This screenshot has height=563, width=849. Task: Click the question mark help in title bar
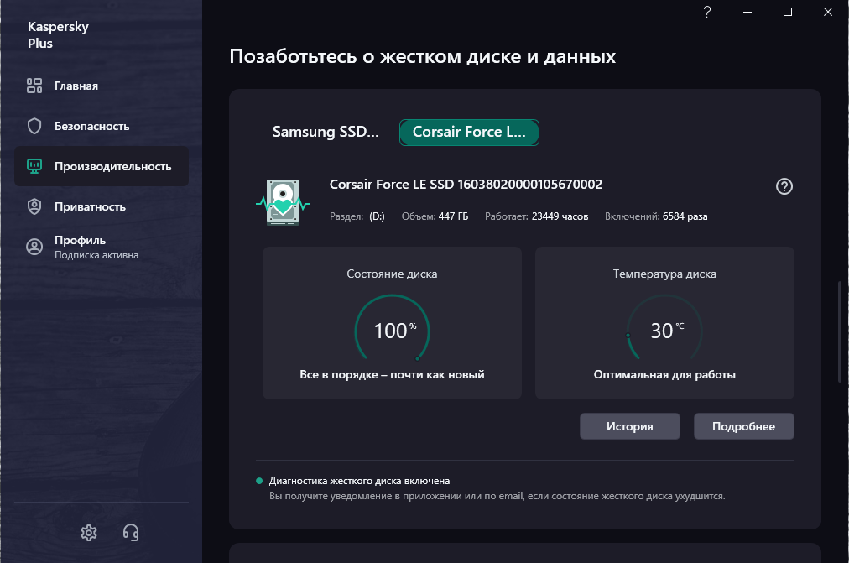coord(706,12)
